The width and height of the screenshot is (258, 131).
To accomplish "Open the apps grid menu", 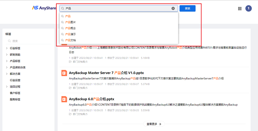I will coord(240,9).
